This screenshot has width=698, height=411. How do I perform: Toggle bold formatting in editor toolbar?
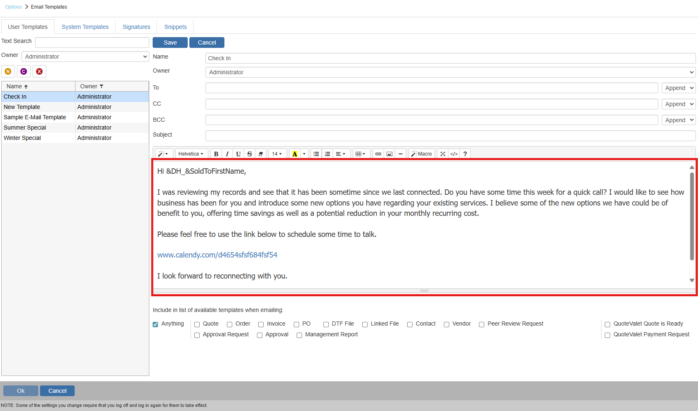tap(216, 154)
